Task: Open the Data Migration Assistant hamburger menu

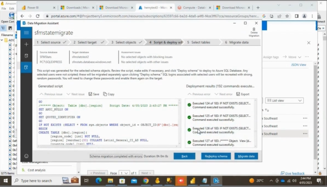Action: point(26,33)
